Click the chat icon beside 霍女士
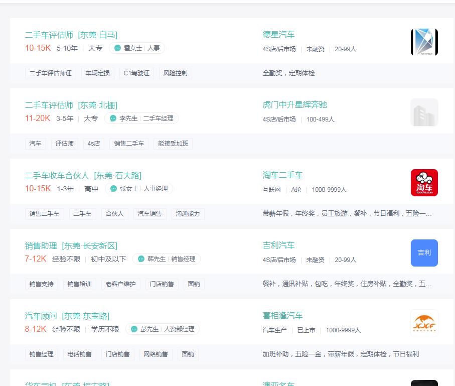The height and width of the screenshot is (386, 455). pyautogui.click(x=117, y=48)
